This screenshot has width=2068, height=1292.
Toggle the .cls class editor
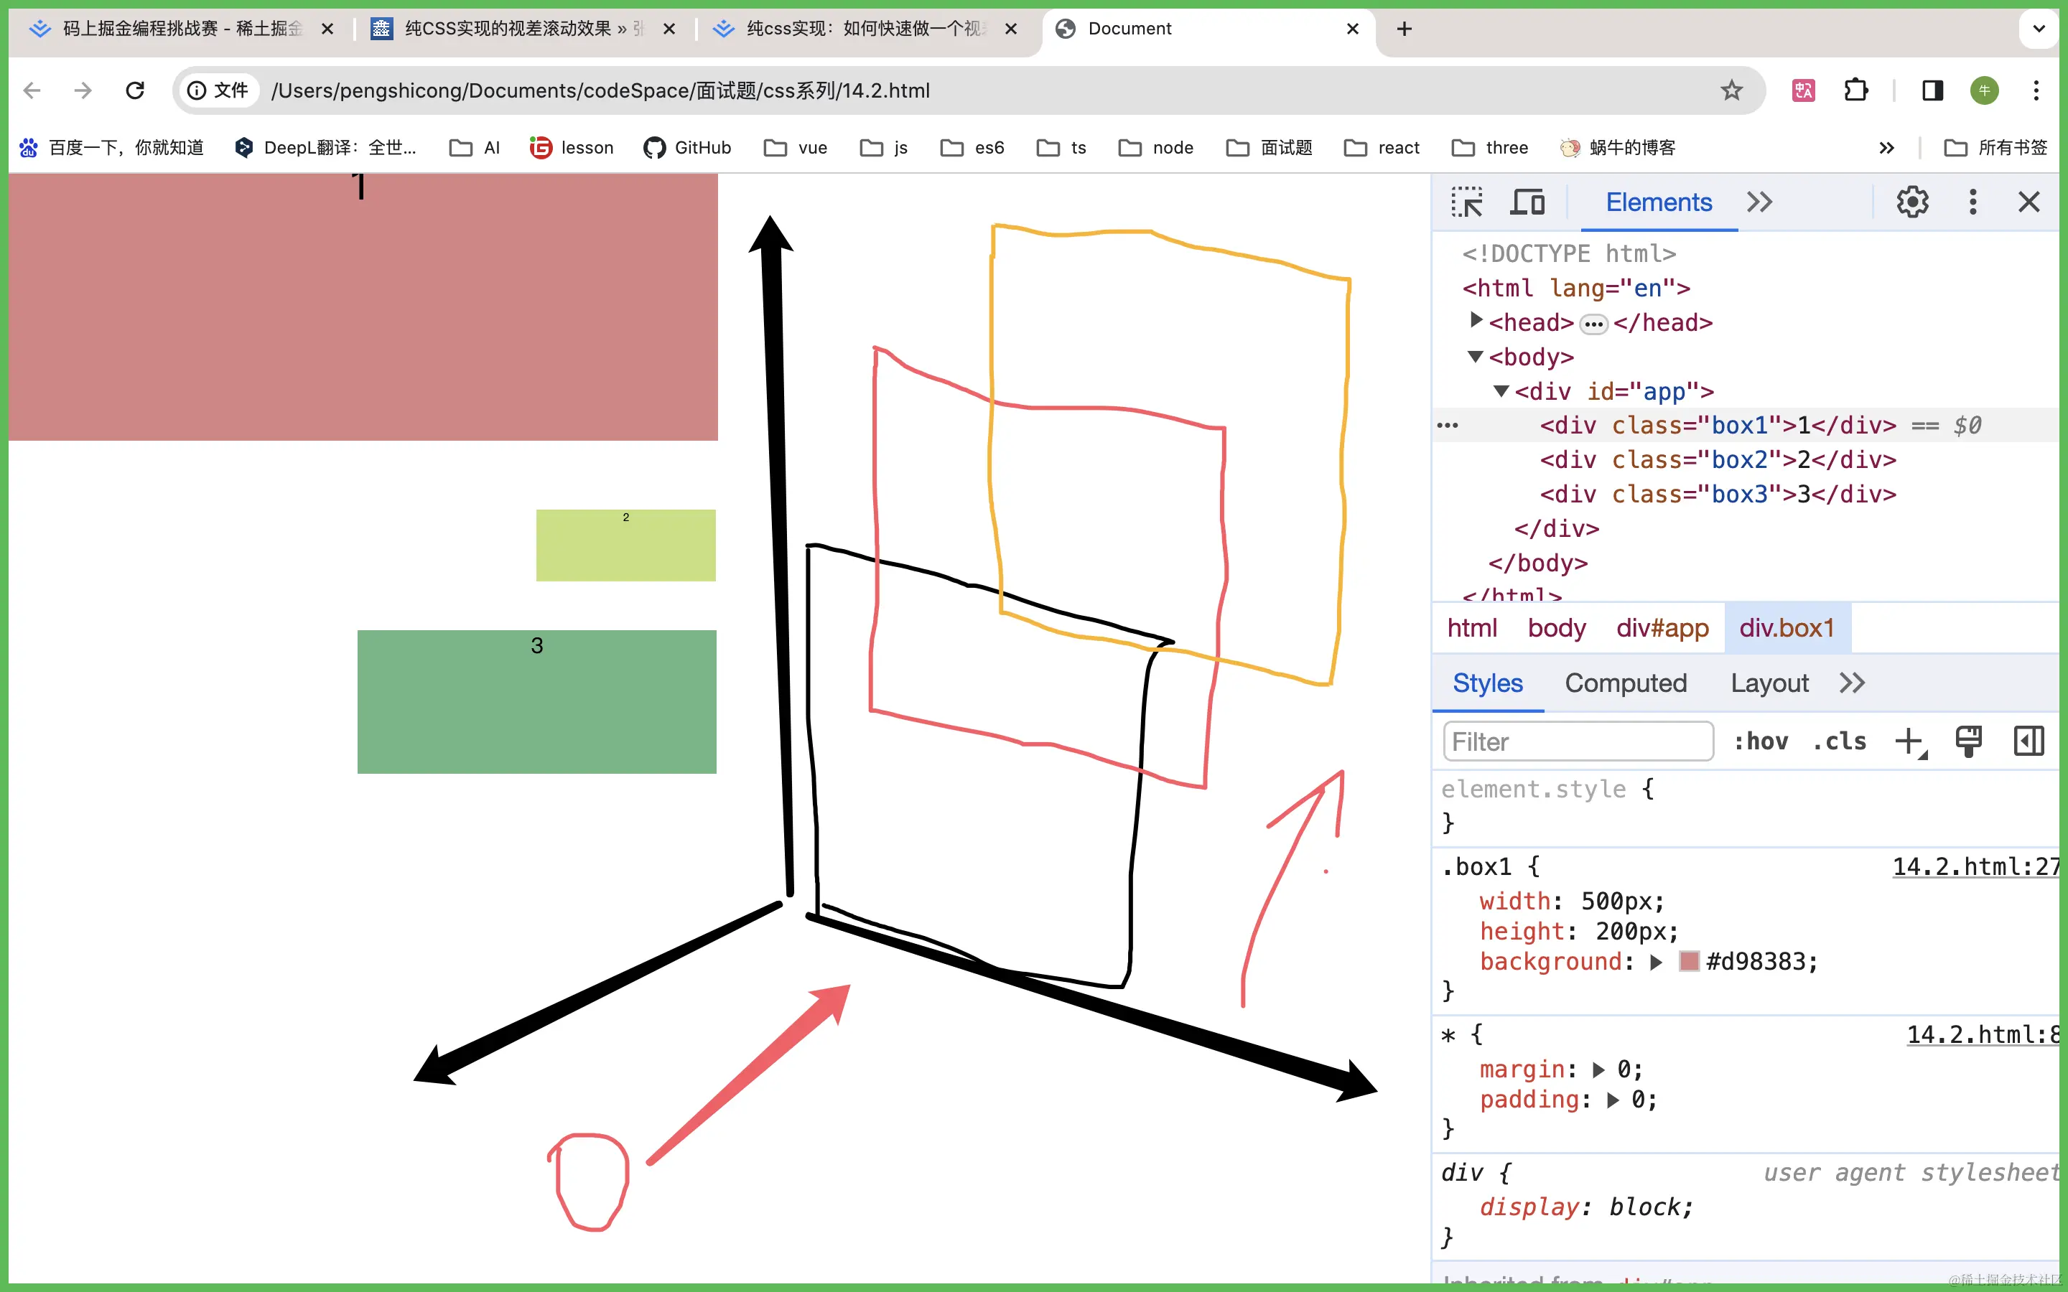pos(1839,741)
